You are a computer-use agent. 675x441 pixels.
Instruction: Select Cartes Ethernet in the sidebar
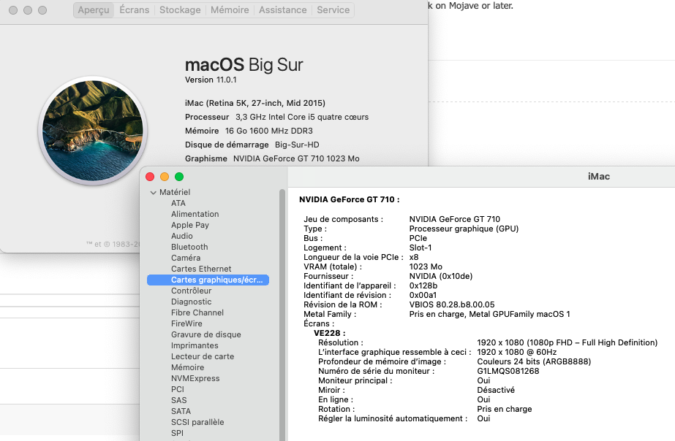point(201,269)
